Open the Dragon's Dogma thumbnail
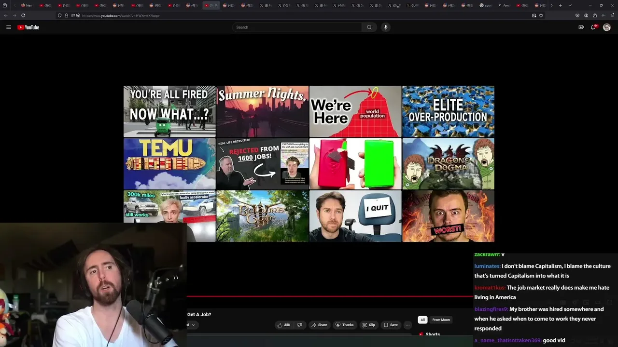 click(448, 164)
